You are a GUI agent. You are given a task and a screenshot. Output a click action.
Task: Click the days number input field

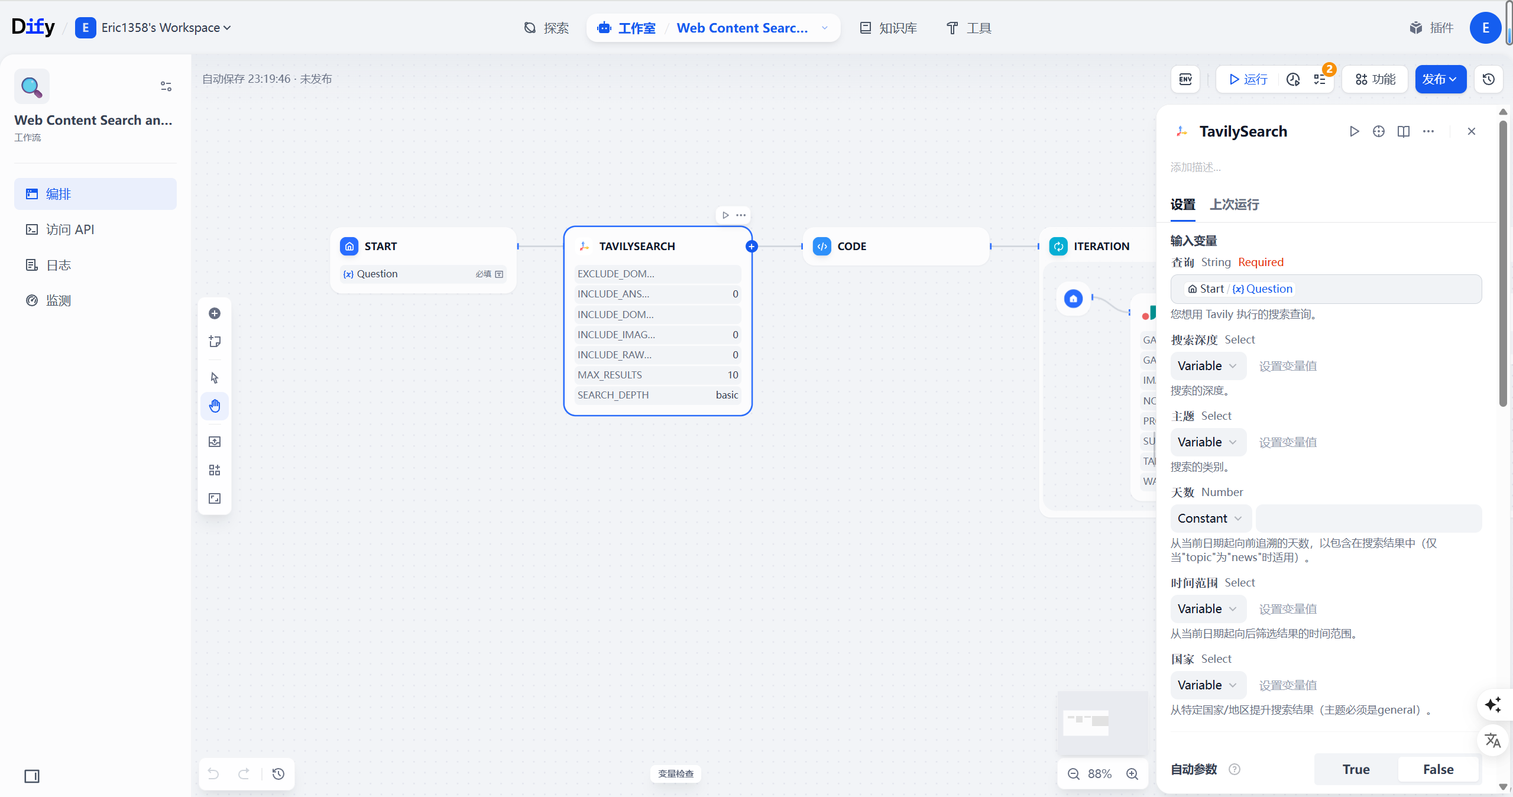tap(1368, 519)
